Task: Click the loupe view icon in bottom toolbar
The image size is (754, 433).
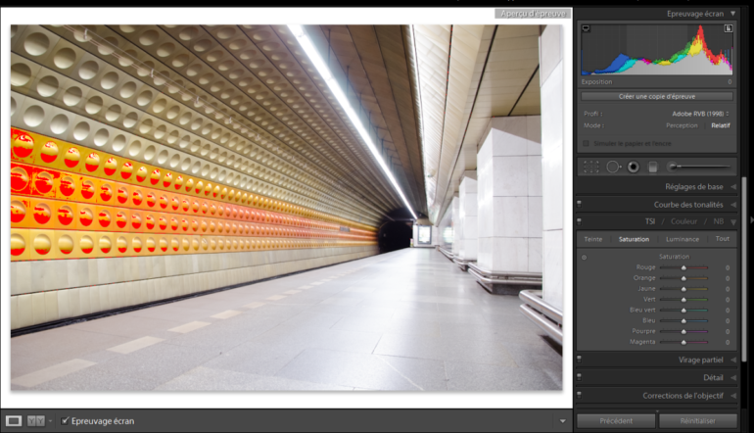Action: 15,420
